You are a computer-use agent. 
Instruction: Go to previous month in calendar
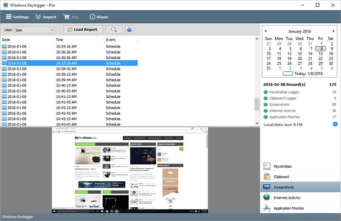[266, 31]
